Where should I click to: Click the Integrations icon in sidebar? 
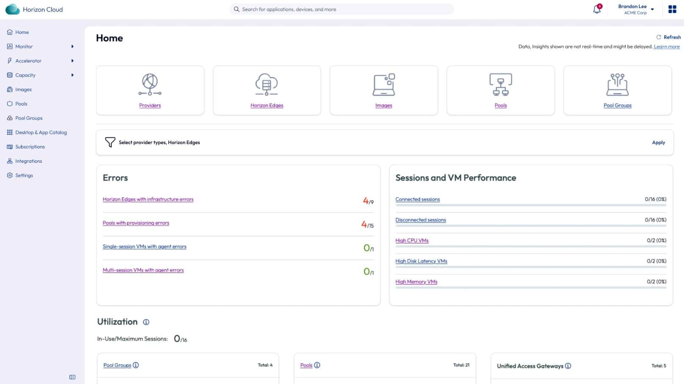click(x=10, y=161)
